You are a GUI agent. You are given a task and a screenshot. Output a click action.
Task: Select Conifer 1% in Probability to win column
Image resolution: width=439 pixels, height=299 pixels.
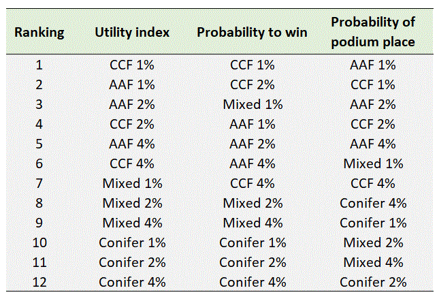coord(253,242)
